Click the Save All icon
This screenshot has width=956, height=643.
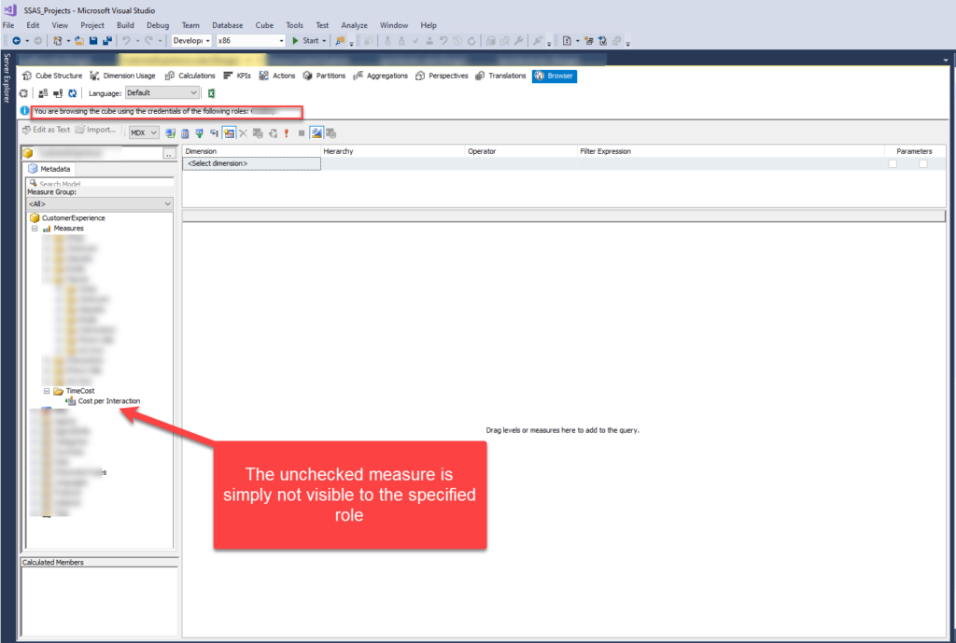tap(107, 41)
